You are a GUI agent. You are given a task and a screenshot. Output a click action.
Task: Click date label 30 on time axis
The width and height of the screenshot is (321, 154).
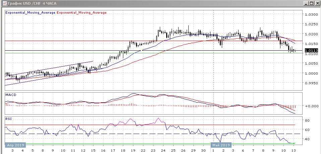coord(203,151)
